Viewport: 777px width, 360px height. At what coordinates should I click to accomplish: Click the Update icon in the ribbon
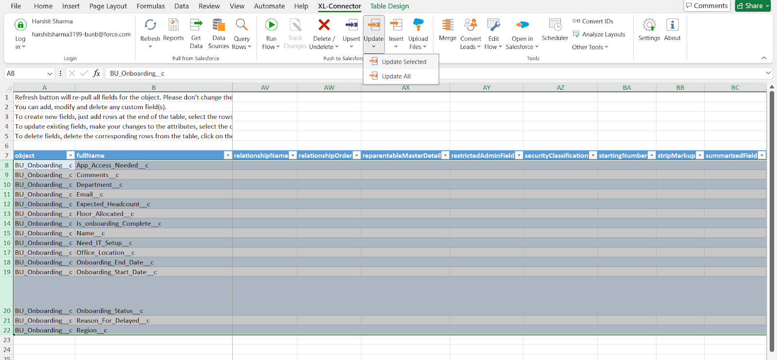click(373, 25)
